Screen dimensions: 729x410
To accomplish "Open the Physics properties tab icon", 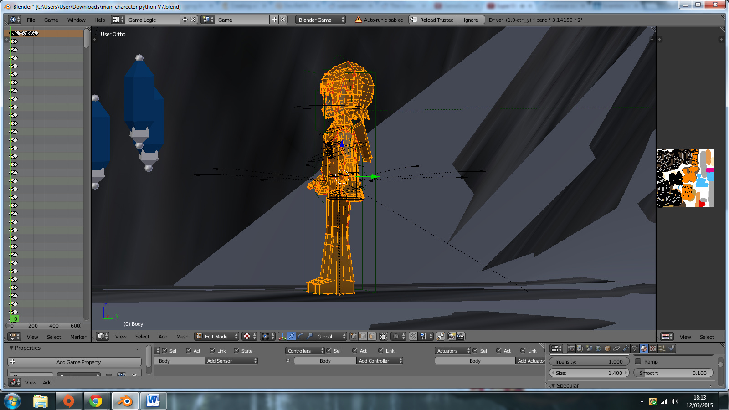I will point(671,348).
